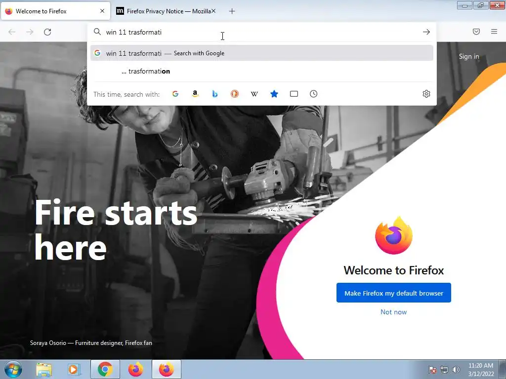Open the Save to Pocket button
This screenshot has width=506, height=379.
tap(476, 32)
